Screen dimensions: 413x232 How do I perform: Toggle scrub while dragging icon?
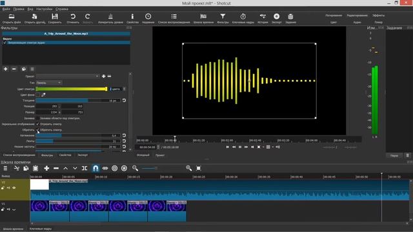105,168
